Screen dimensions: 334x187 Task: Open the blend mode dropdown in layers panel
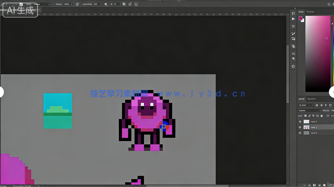point(309,110)
